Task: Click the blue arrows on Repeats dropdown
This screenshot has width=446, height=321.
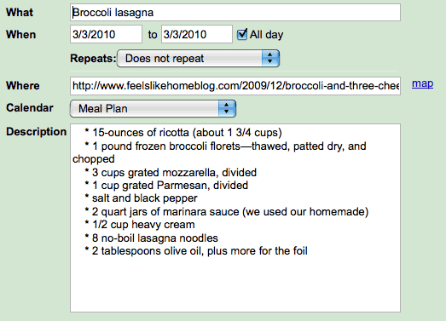Action: coord(270,59)
